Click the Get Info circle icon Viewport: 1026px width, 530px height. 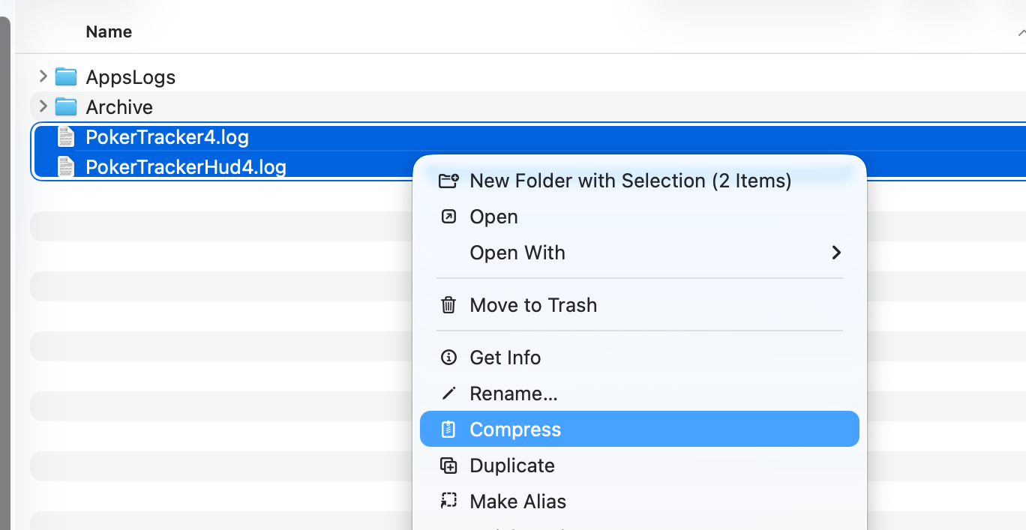click(x=448, y=358)
